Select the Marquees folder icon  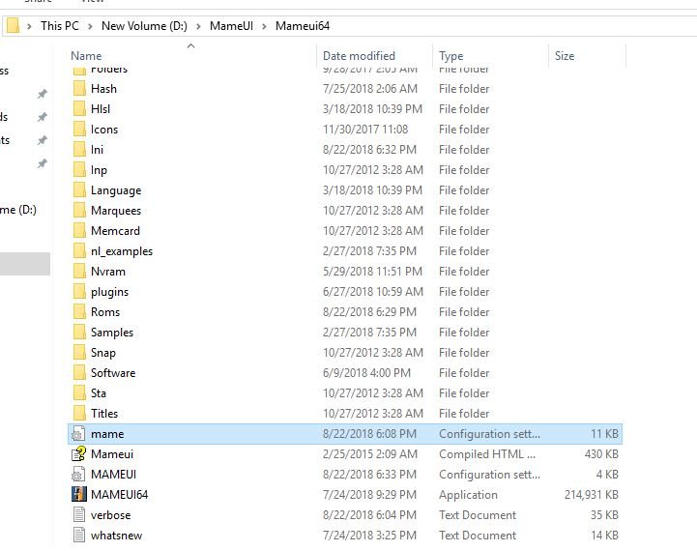coord(79,210)
